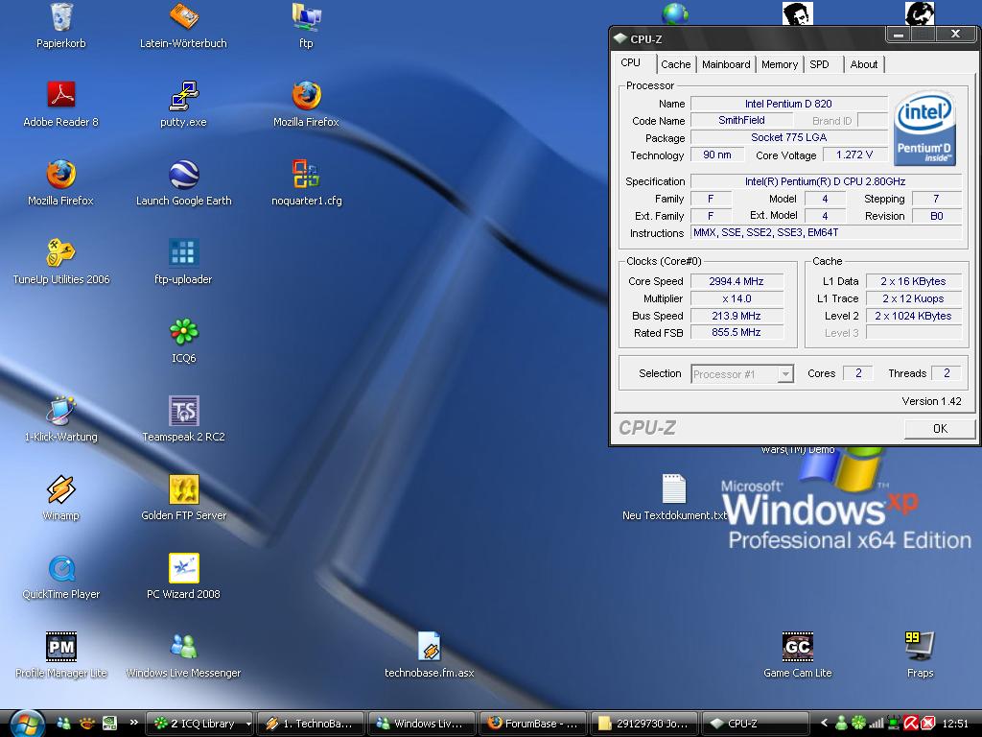Screen dimensions: 982x737
Task: Open the Windows Start button
Action: click(x=26, y=724)
